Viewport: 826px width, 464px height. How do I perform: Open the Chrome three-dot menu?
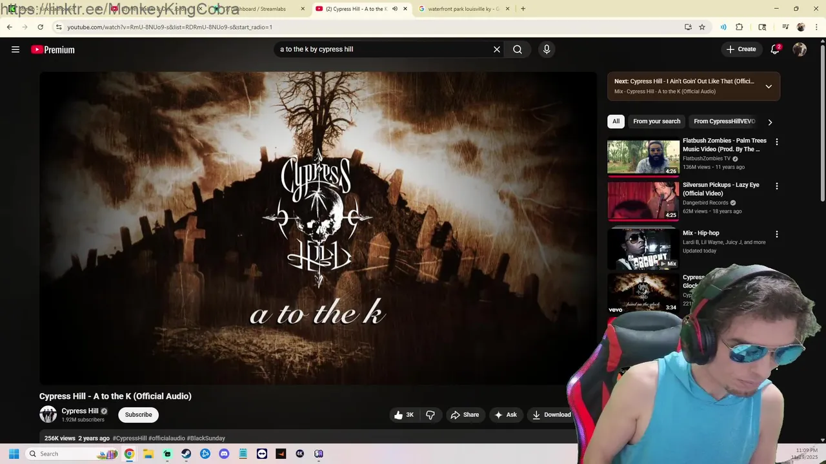[815, 27]
